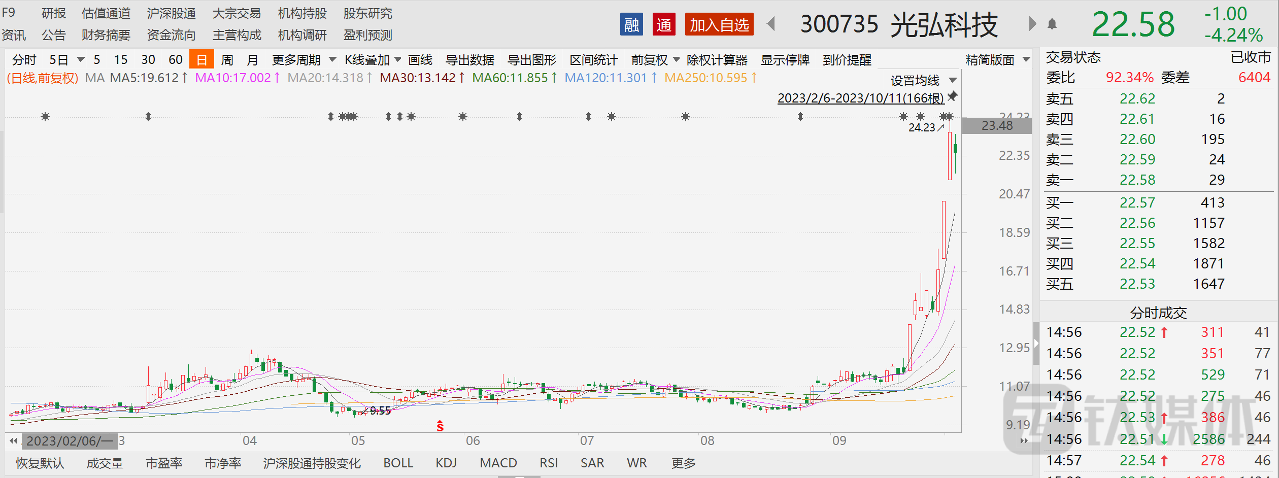Go to previous stock with left arrow

click(771, 24)
